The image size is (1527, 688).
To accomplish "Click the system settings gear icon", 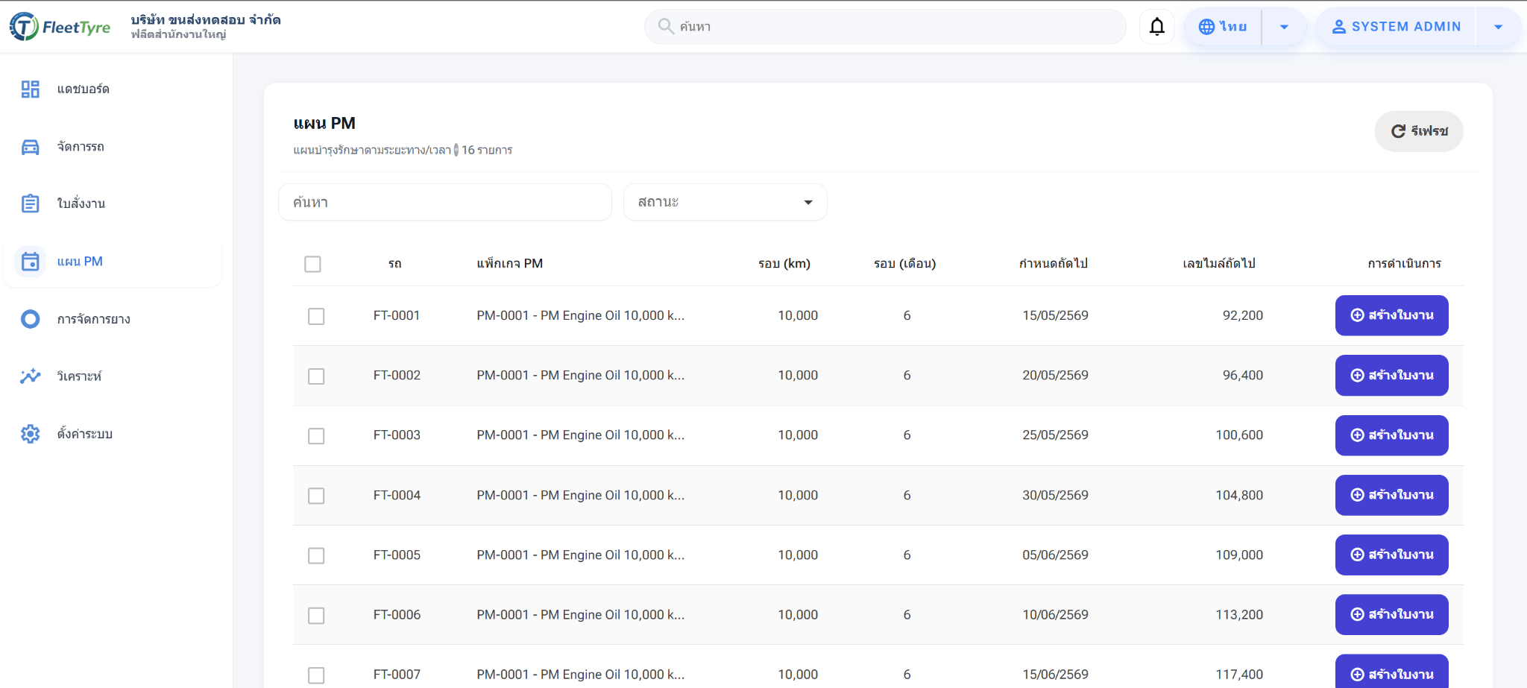I will pyautogui.click(x=30, y=434).
